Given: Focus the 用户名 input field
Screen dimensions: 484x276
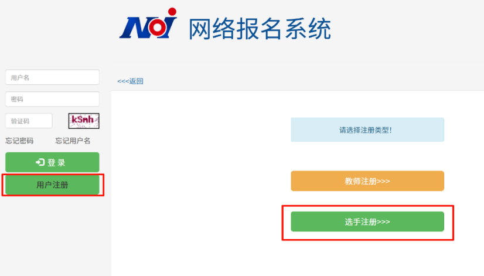Looking at the screenshot, I should [x=52, y=77].
